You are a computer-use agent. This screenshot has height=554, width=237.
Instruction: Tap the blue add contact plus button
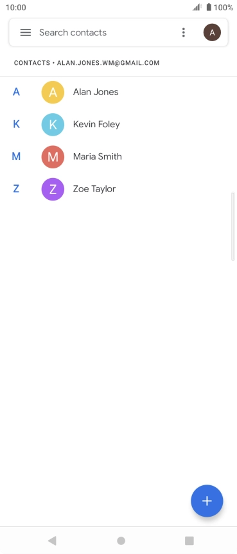click(x=207, y=501)
